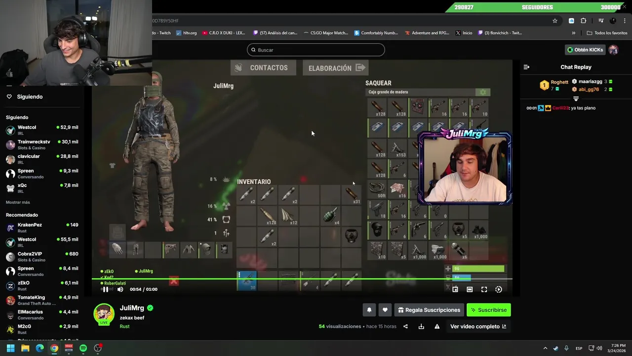The image size is (632, 356).
Task: Collapse the Chat Replay panel
Action: [x=526, y=67]
